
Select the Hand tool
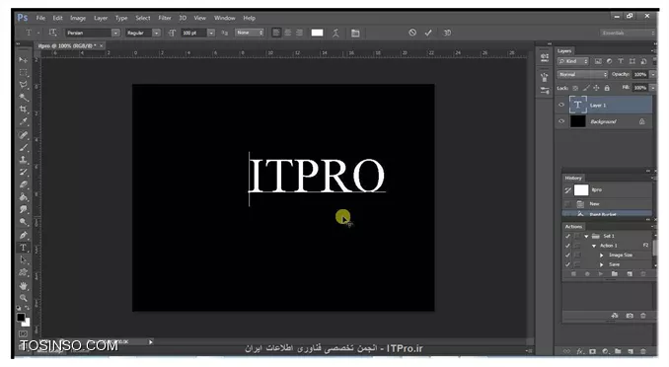point(23,285)
